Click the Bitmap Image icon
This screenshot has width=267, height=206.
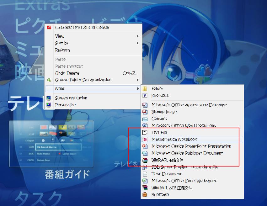[x=145, y=112]
